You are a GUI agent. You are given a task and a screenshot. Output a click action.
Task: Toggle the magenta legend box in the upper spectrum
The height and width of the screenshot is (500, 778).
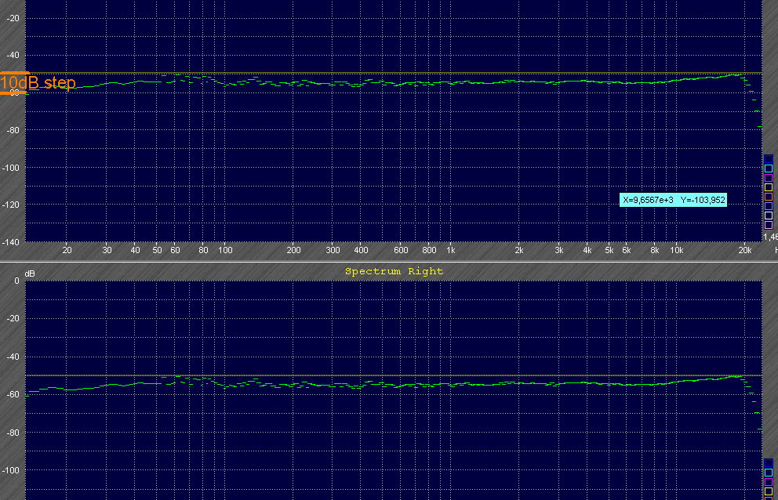[769, 178]
